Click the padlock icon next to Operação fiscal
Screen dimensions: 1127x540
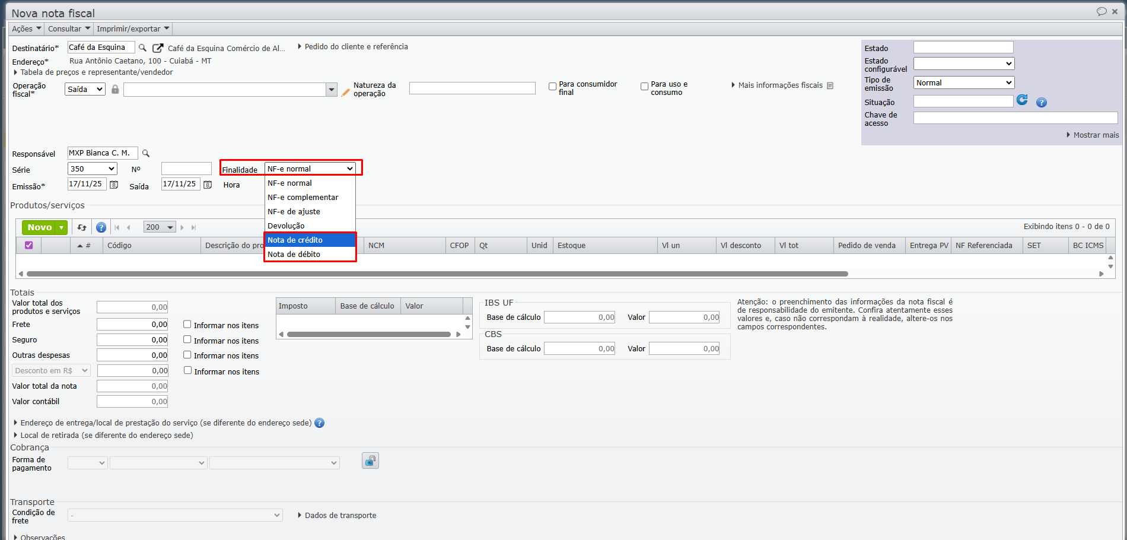[115, 89]
